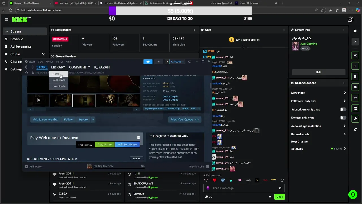This screenshot has height=204, width=362.
Task: Open Steam notifications bell
Action: coord(158,61)
